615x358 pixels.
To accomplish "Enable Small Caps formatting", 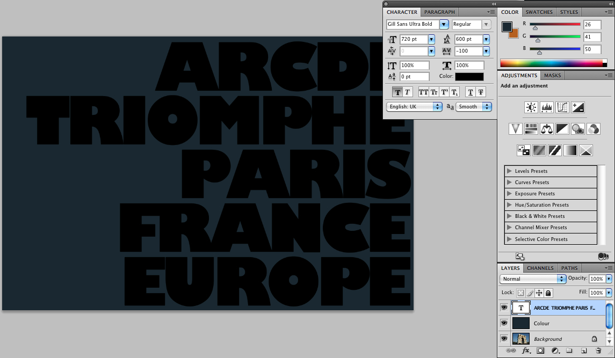I will [x=434, y=92].
